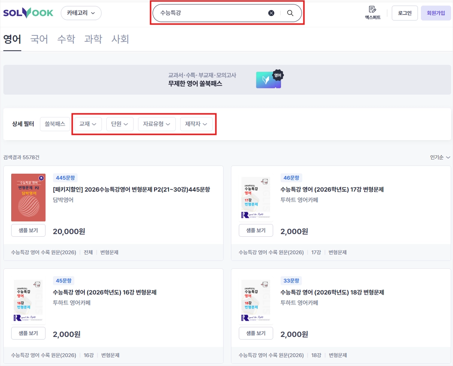Expand the 카테고리 dropdown
453x366 pixels.
(x=81, y=13)
